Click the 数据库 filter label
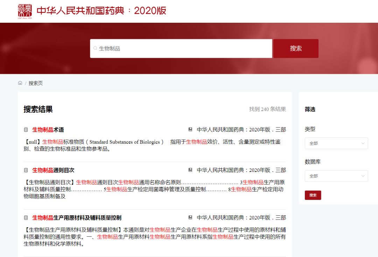The image size is (378, 257). 313,162
